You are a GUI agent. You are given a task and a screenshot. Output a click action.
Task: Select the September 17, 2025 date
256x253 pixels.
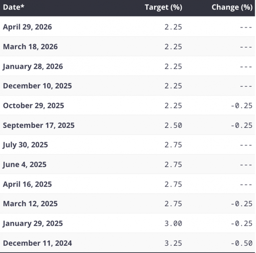39,125
